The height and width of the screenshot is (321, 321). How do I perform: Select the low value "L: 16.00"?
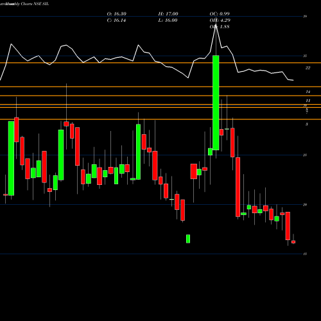click(x=168, y=21)
